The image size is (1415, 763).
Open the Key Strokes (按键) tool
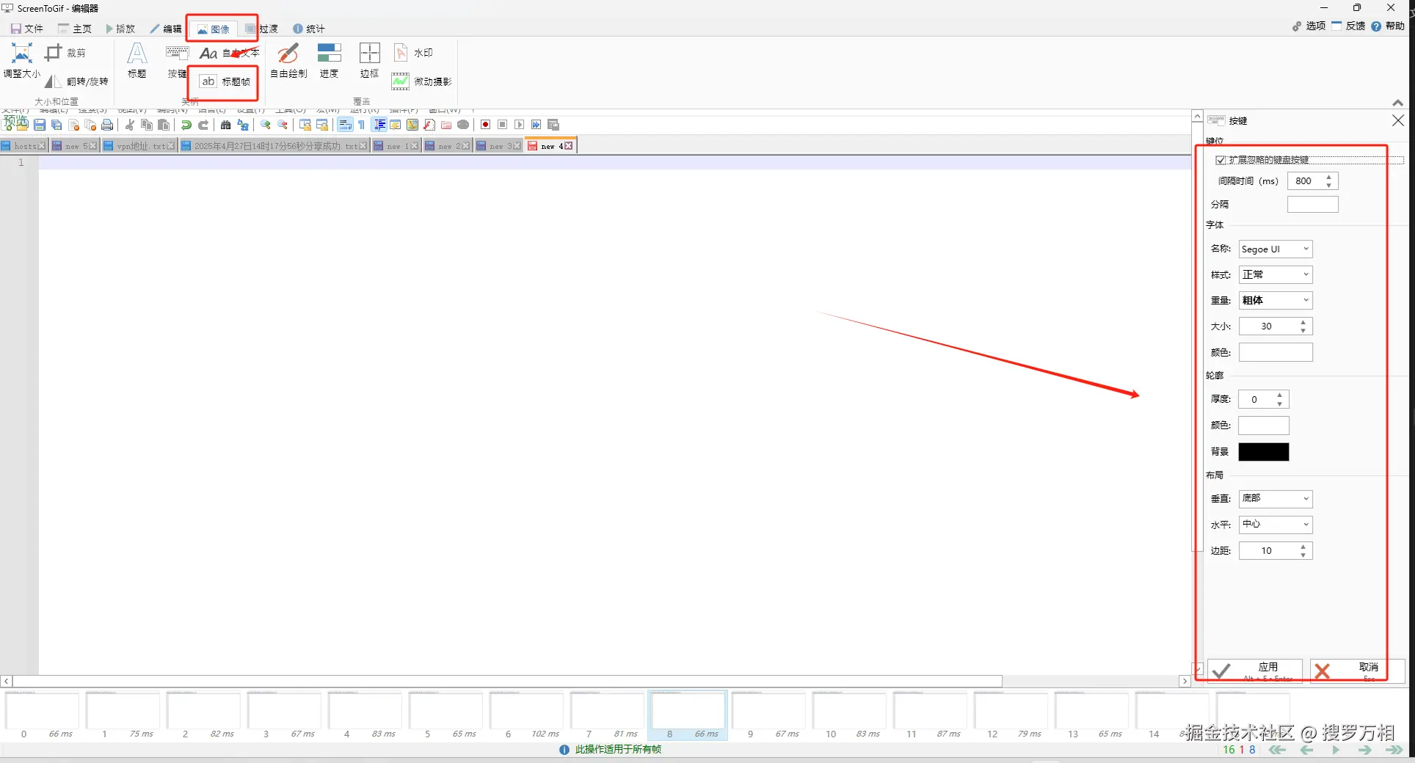pos(177,62)
